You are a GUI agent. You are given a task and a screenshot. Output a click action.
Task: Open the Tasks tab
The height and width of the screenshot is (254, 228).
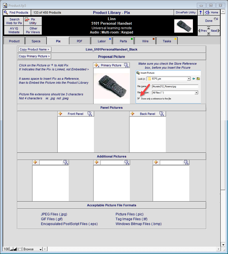167,41
